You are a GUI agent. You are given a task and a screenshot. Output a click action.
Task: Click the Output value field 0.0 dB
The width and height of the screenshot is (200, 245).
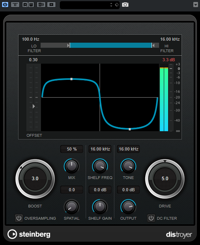(x=128, y=190)
